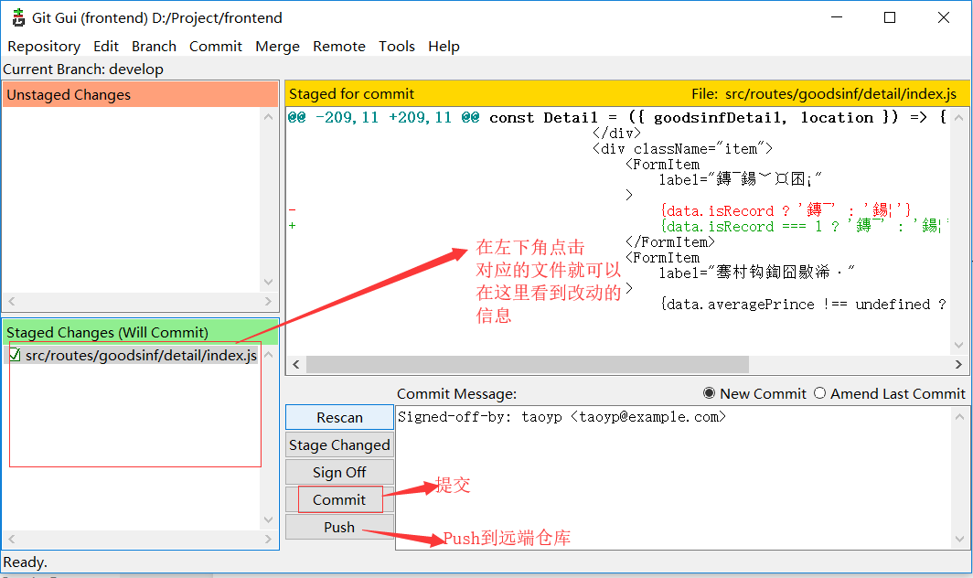
Task: Open the Remote menu
Action: (339, 47)
